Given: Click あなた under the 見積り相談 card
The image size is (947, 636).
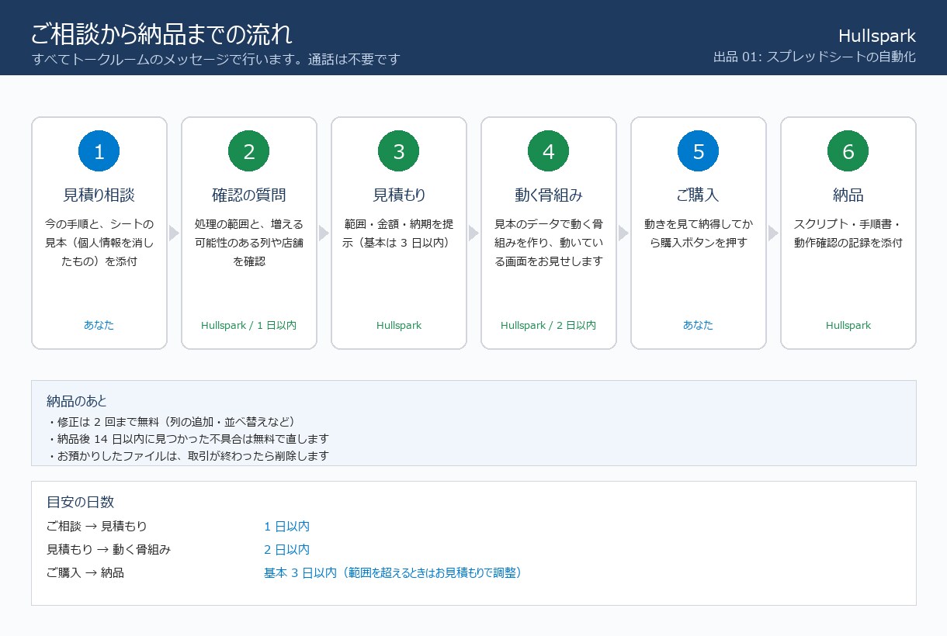Looking at the screenshot, I should [99, 325].
